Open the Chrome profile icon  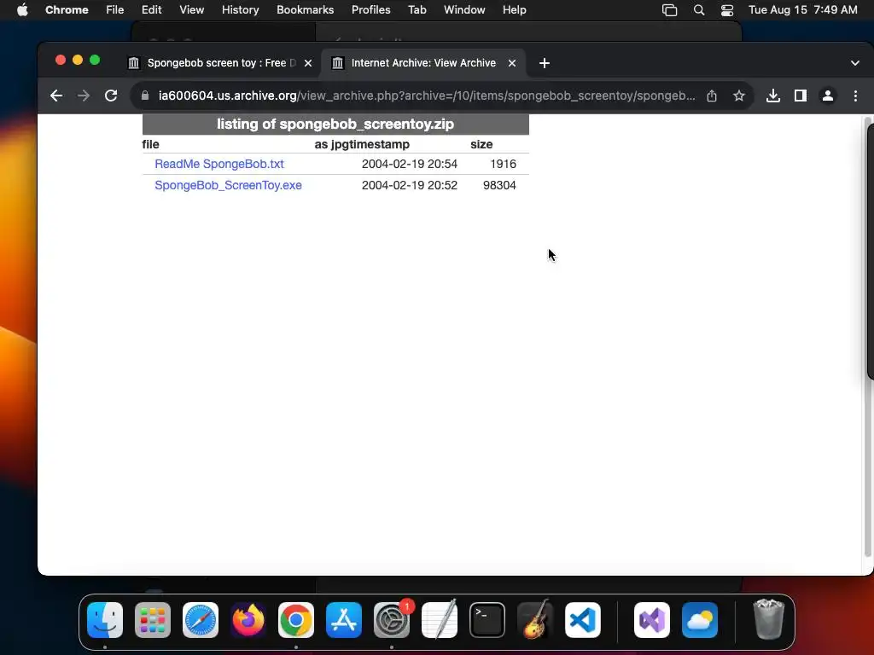828,96
